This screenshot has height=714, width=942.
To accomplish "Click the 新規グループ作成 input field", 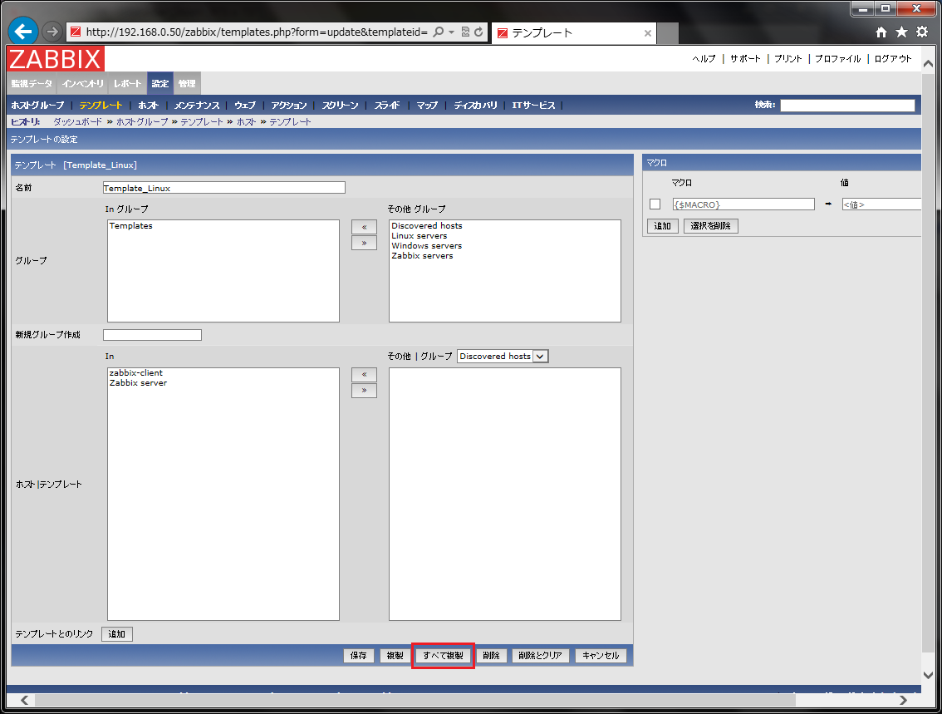I will [152, 335].
